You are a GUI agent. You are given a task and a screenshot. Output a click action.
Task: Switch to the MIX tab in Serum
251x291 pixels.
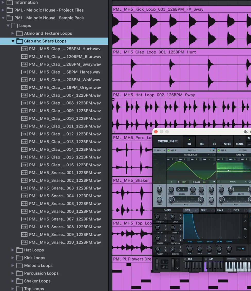[x=202, y=142]
